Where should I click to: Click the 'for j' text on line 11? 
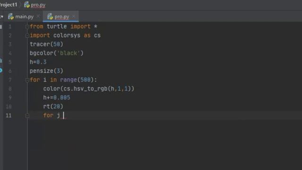(x=51, y=115)
